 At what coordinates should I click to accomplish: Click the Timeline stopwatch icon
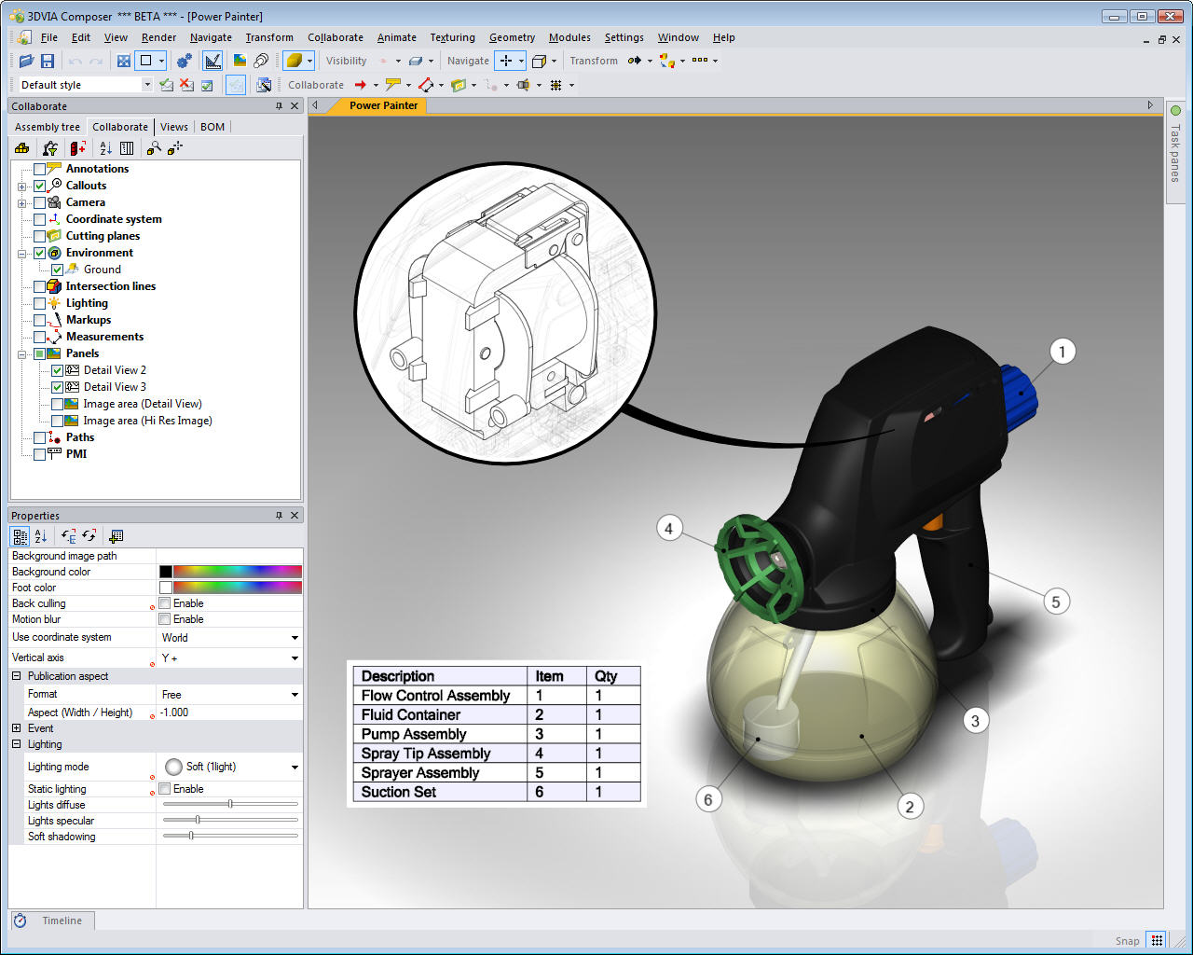20,920
